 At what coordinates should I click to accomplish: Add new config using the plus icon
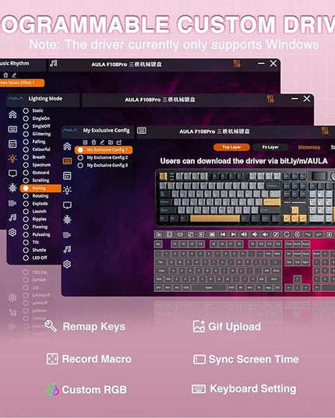(x=85, y=142)
